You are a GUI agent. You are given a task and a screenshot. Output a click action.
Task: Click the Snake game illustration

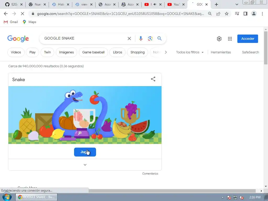click(85, 115)
